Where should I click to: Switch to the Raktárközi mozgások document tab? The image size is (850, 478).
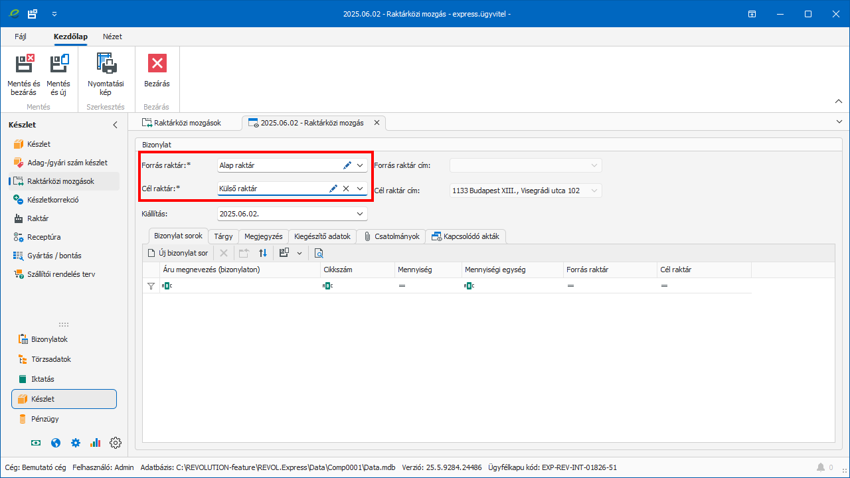(x=181, y=123)
